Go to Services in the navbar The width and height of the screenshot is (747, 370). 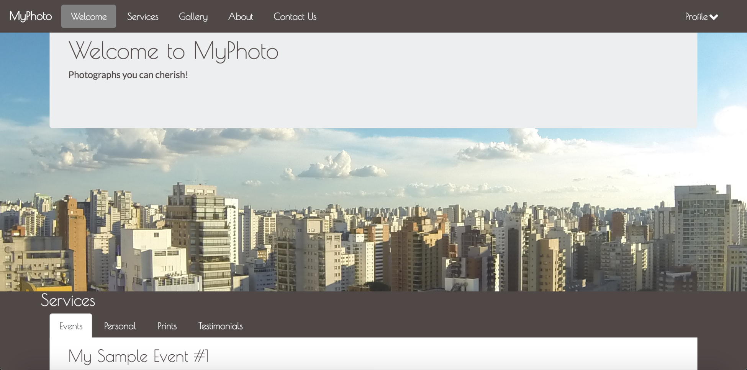[143, 16]
